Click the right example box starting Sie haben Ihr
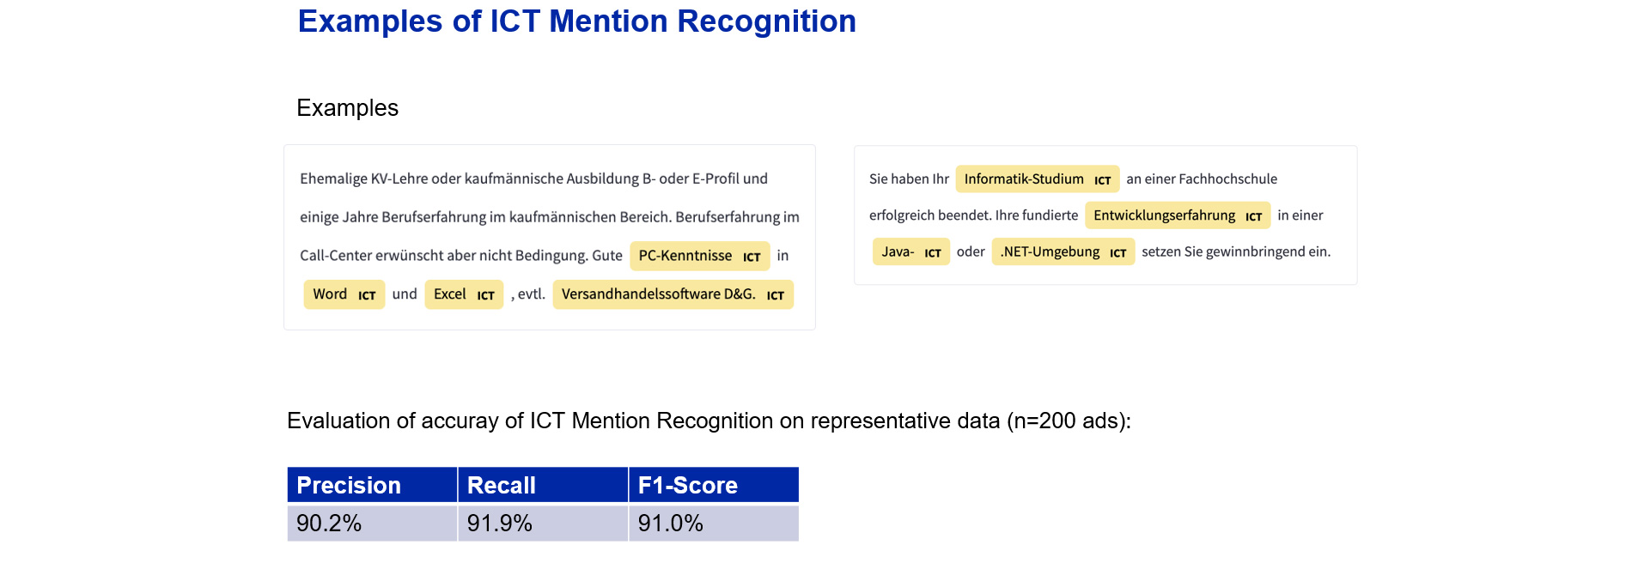1632x563 pixels. click(x=1105, y=215)
